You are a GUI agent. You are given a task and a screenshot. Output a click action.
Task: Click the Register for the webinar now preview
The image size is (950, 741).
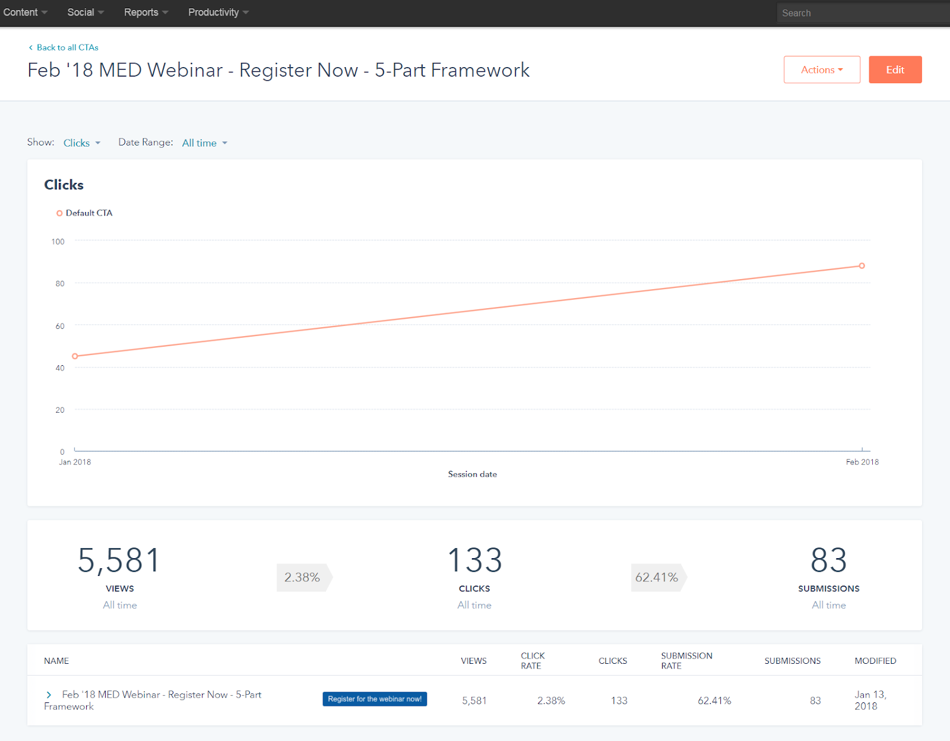(375, 699)
